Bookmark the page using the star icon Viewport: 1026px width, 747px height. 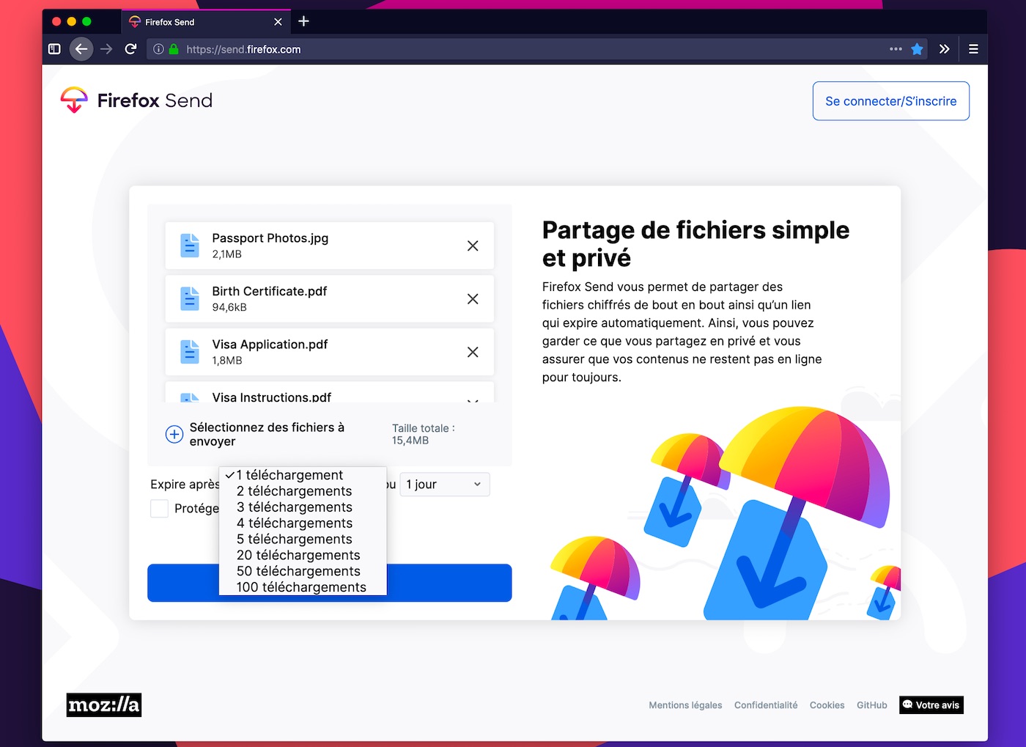[917, 49]
